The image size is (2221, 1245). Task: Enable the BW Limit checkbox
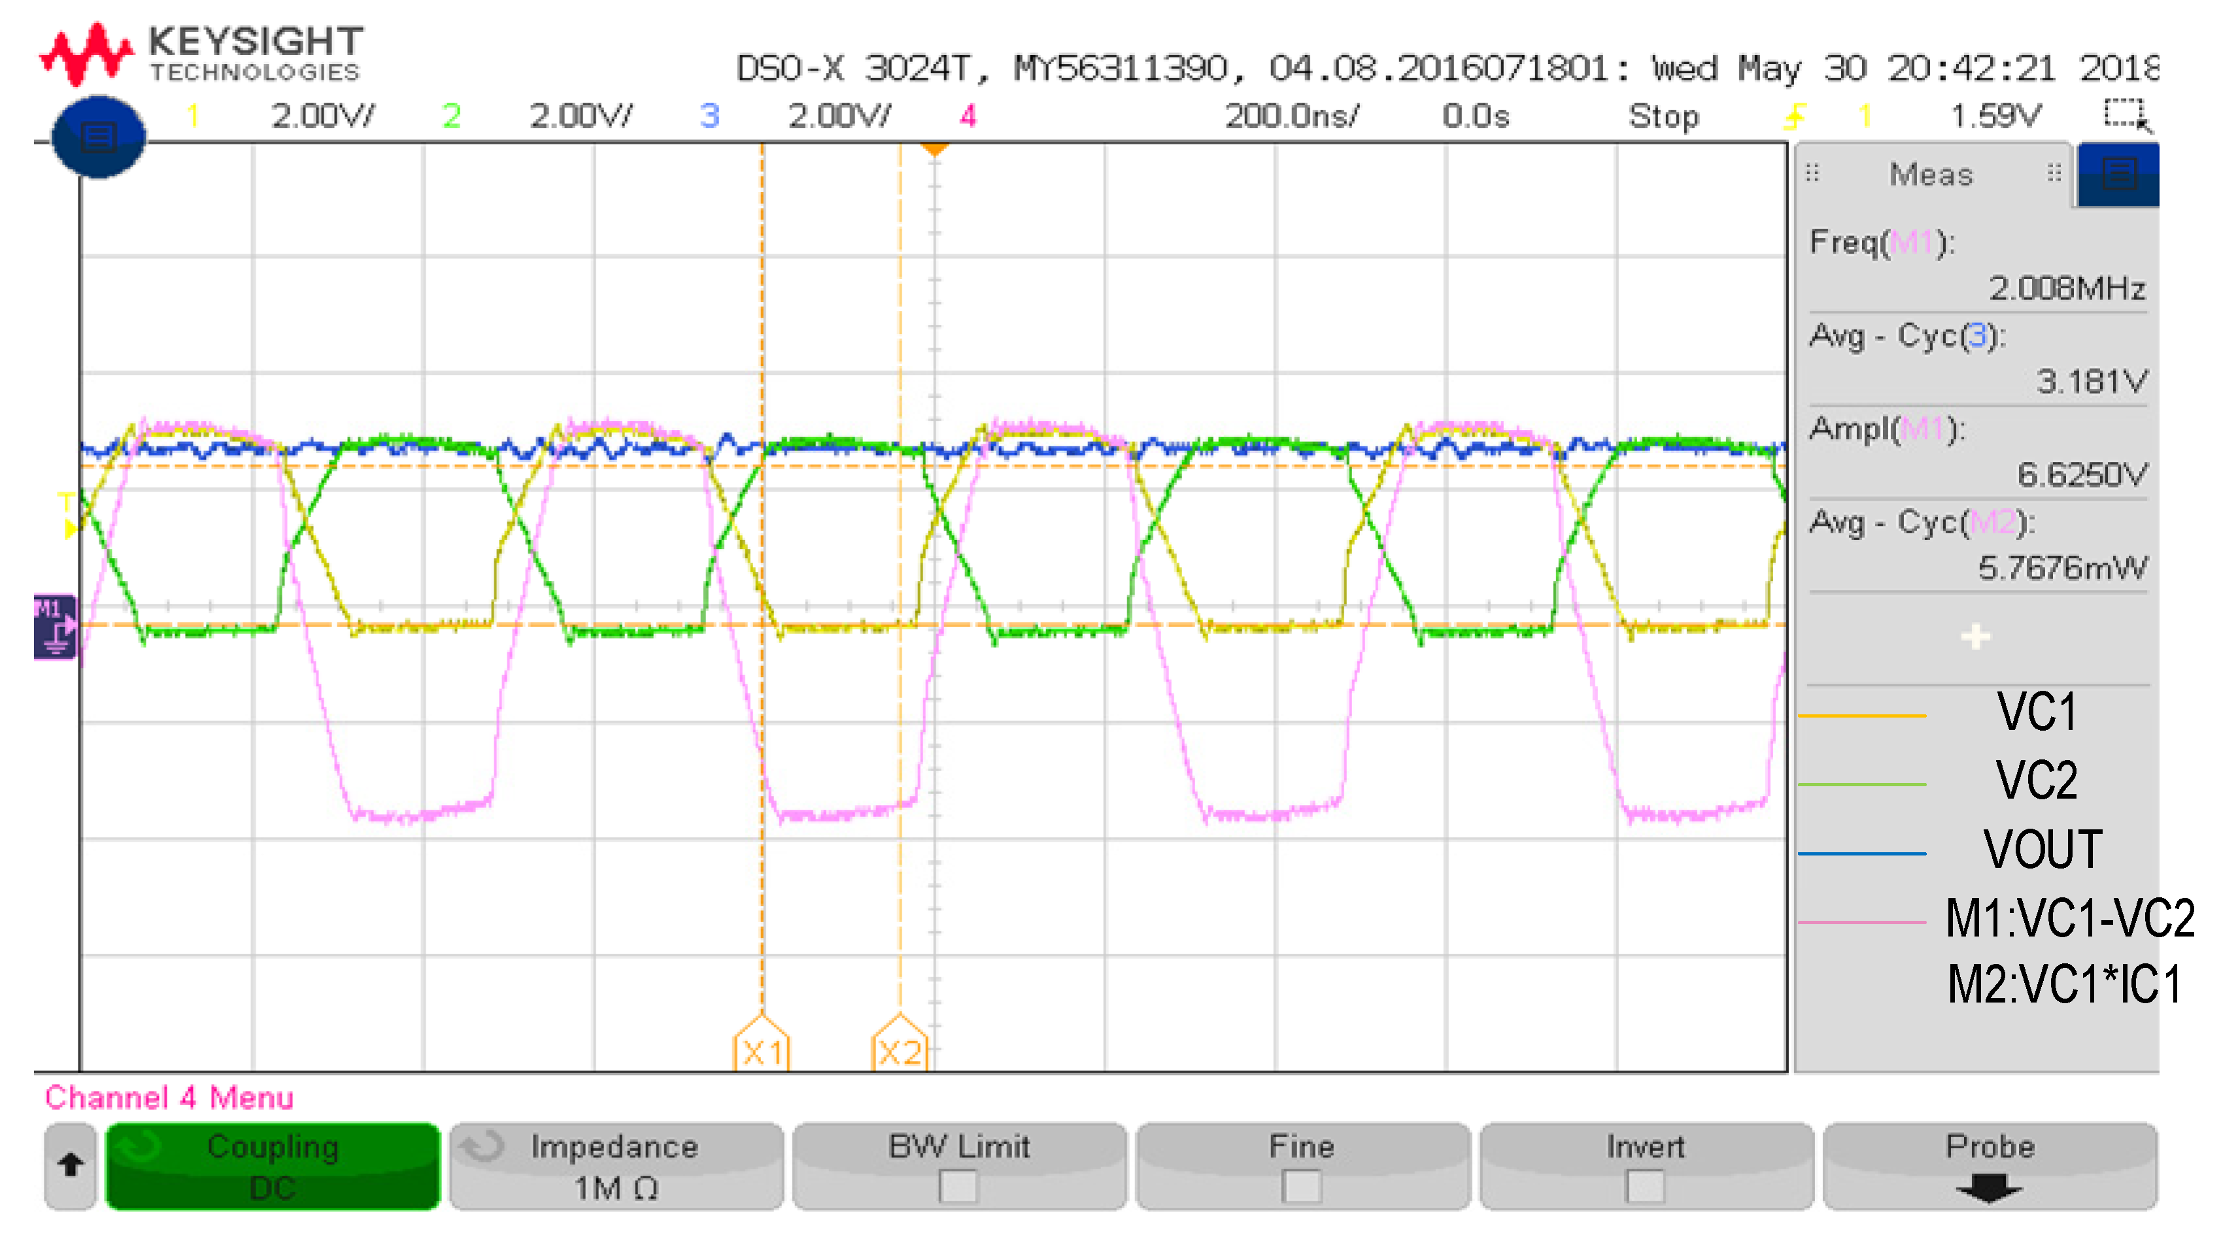[958, 1186]
